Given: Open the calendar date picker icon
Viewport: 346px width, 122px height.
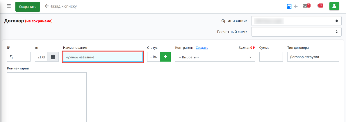Looking at the screenshot, I should tap(53, 57).
